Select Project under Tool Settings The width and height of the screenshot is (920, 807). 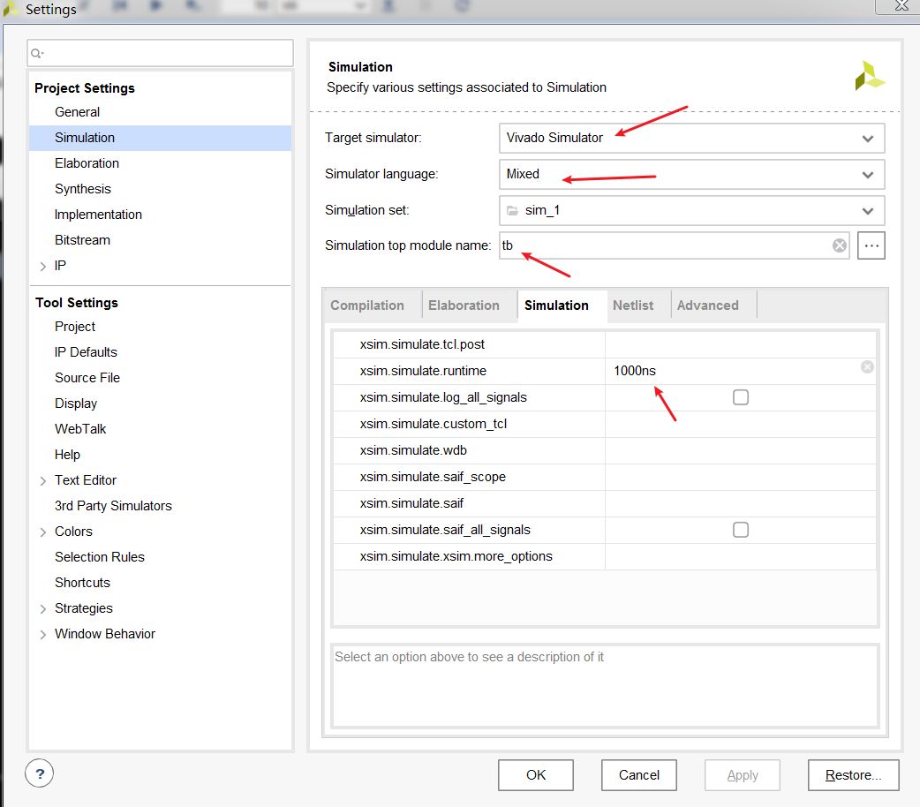74,327
